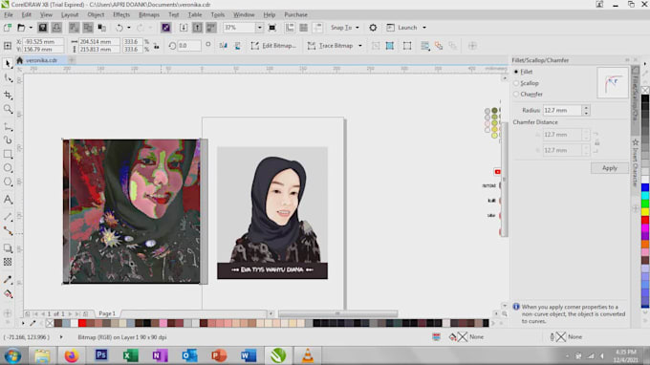650x365 pixels.
Task: Pick the no-color swatch in document palette
Action: 50,323
